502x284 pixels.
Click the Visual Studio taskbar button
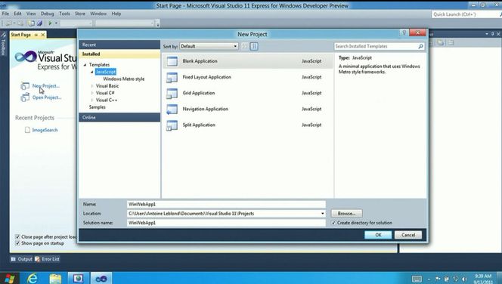tap(101, 278)
